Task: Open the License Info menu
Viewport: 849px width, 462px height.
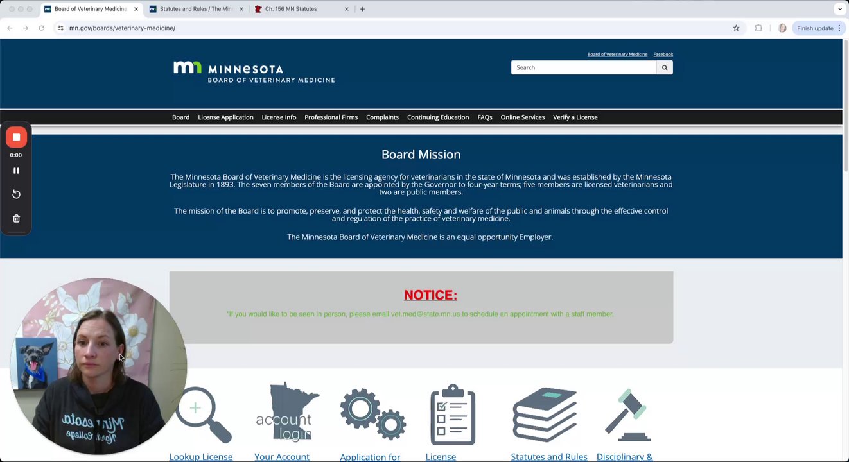Action: (x=279, y=117)
